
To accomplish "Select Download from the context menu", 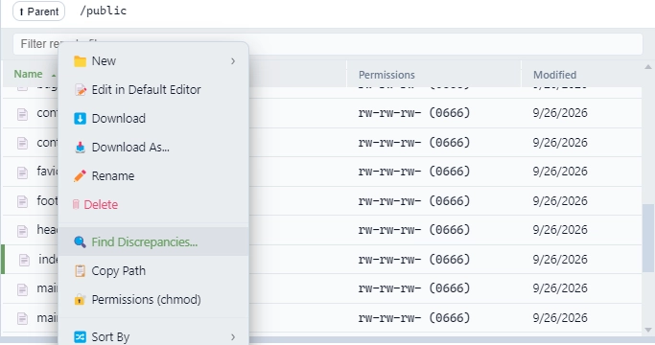I will tap(153, 119).
